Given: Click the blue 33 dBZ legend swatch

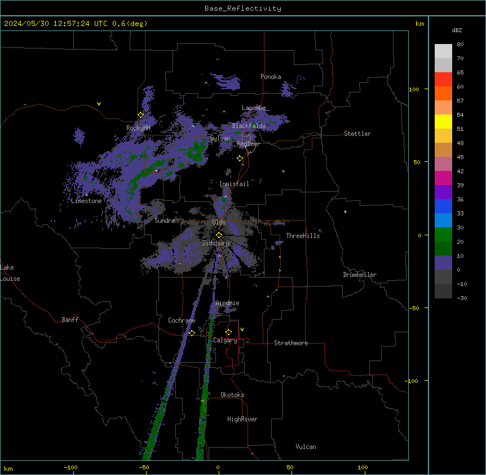Looking at the screenshot, I should (x=443, y=206).
